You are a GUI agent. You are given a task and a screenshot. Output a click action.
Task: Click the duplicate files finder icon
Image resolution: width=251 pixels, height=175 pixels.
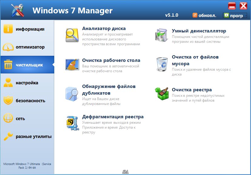[x=72, y=94]
